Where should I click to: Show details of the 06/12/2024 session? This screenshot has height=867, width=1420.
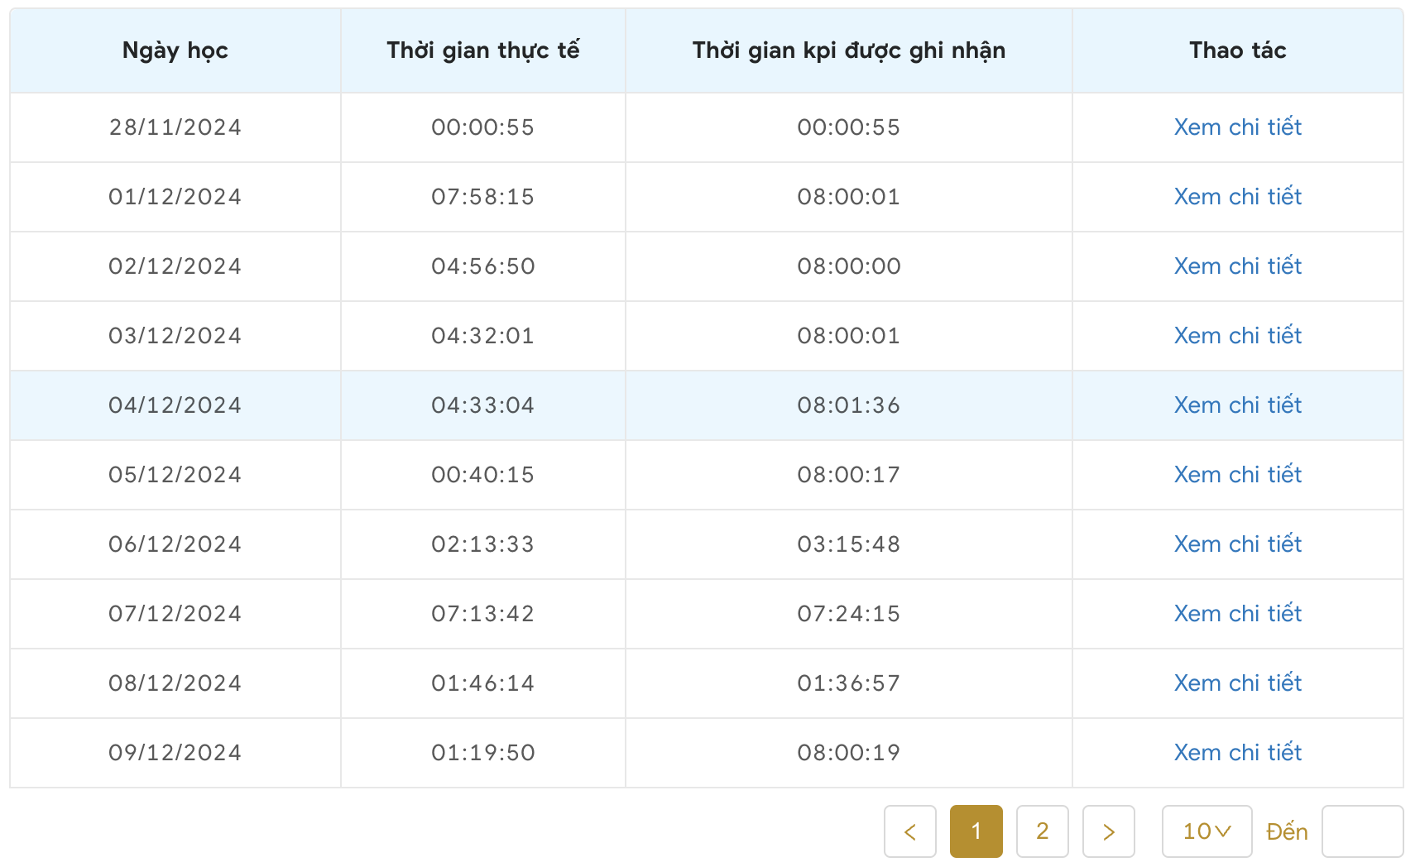pyautogui.click(x=1237, y=544)
